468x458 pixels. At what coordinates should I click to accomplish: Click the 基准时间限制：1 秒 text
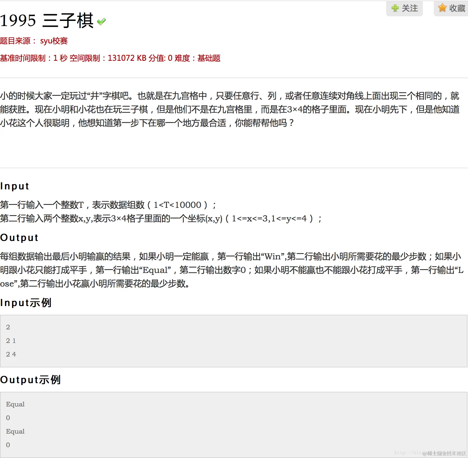34,58
